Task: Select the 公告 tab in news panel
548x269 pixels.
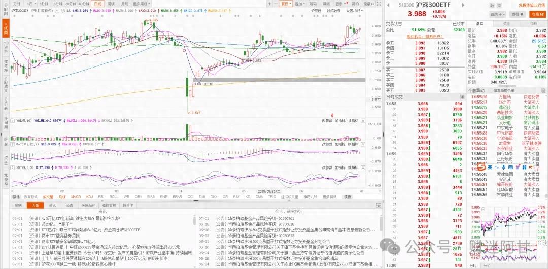Action: pyautogui.click(x=70, y=206)
